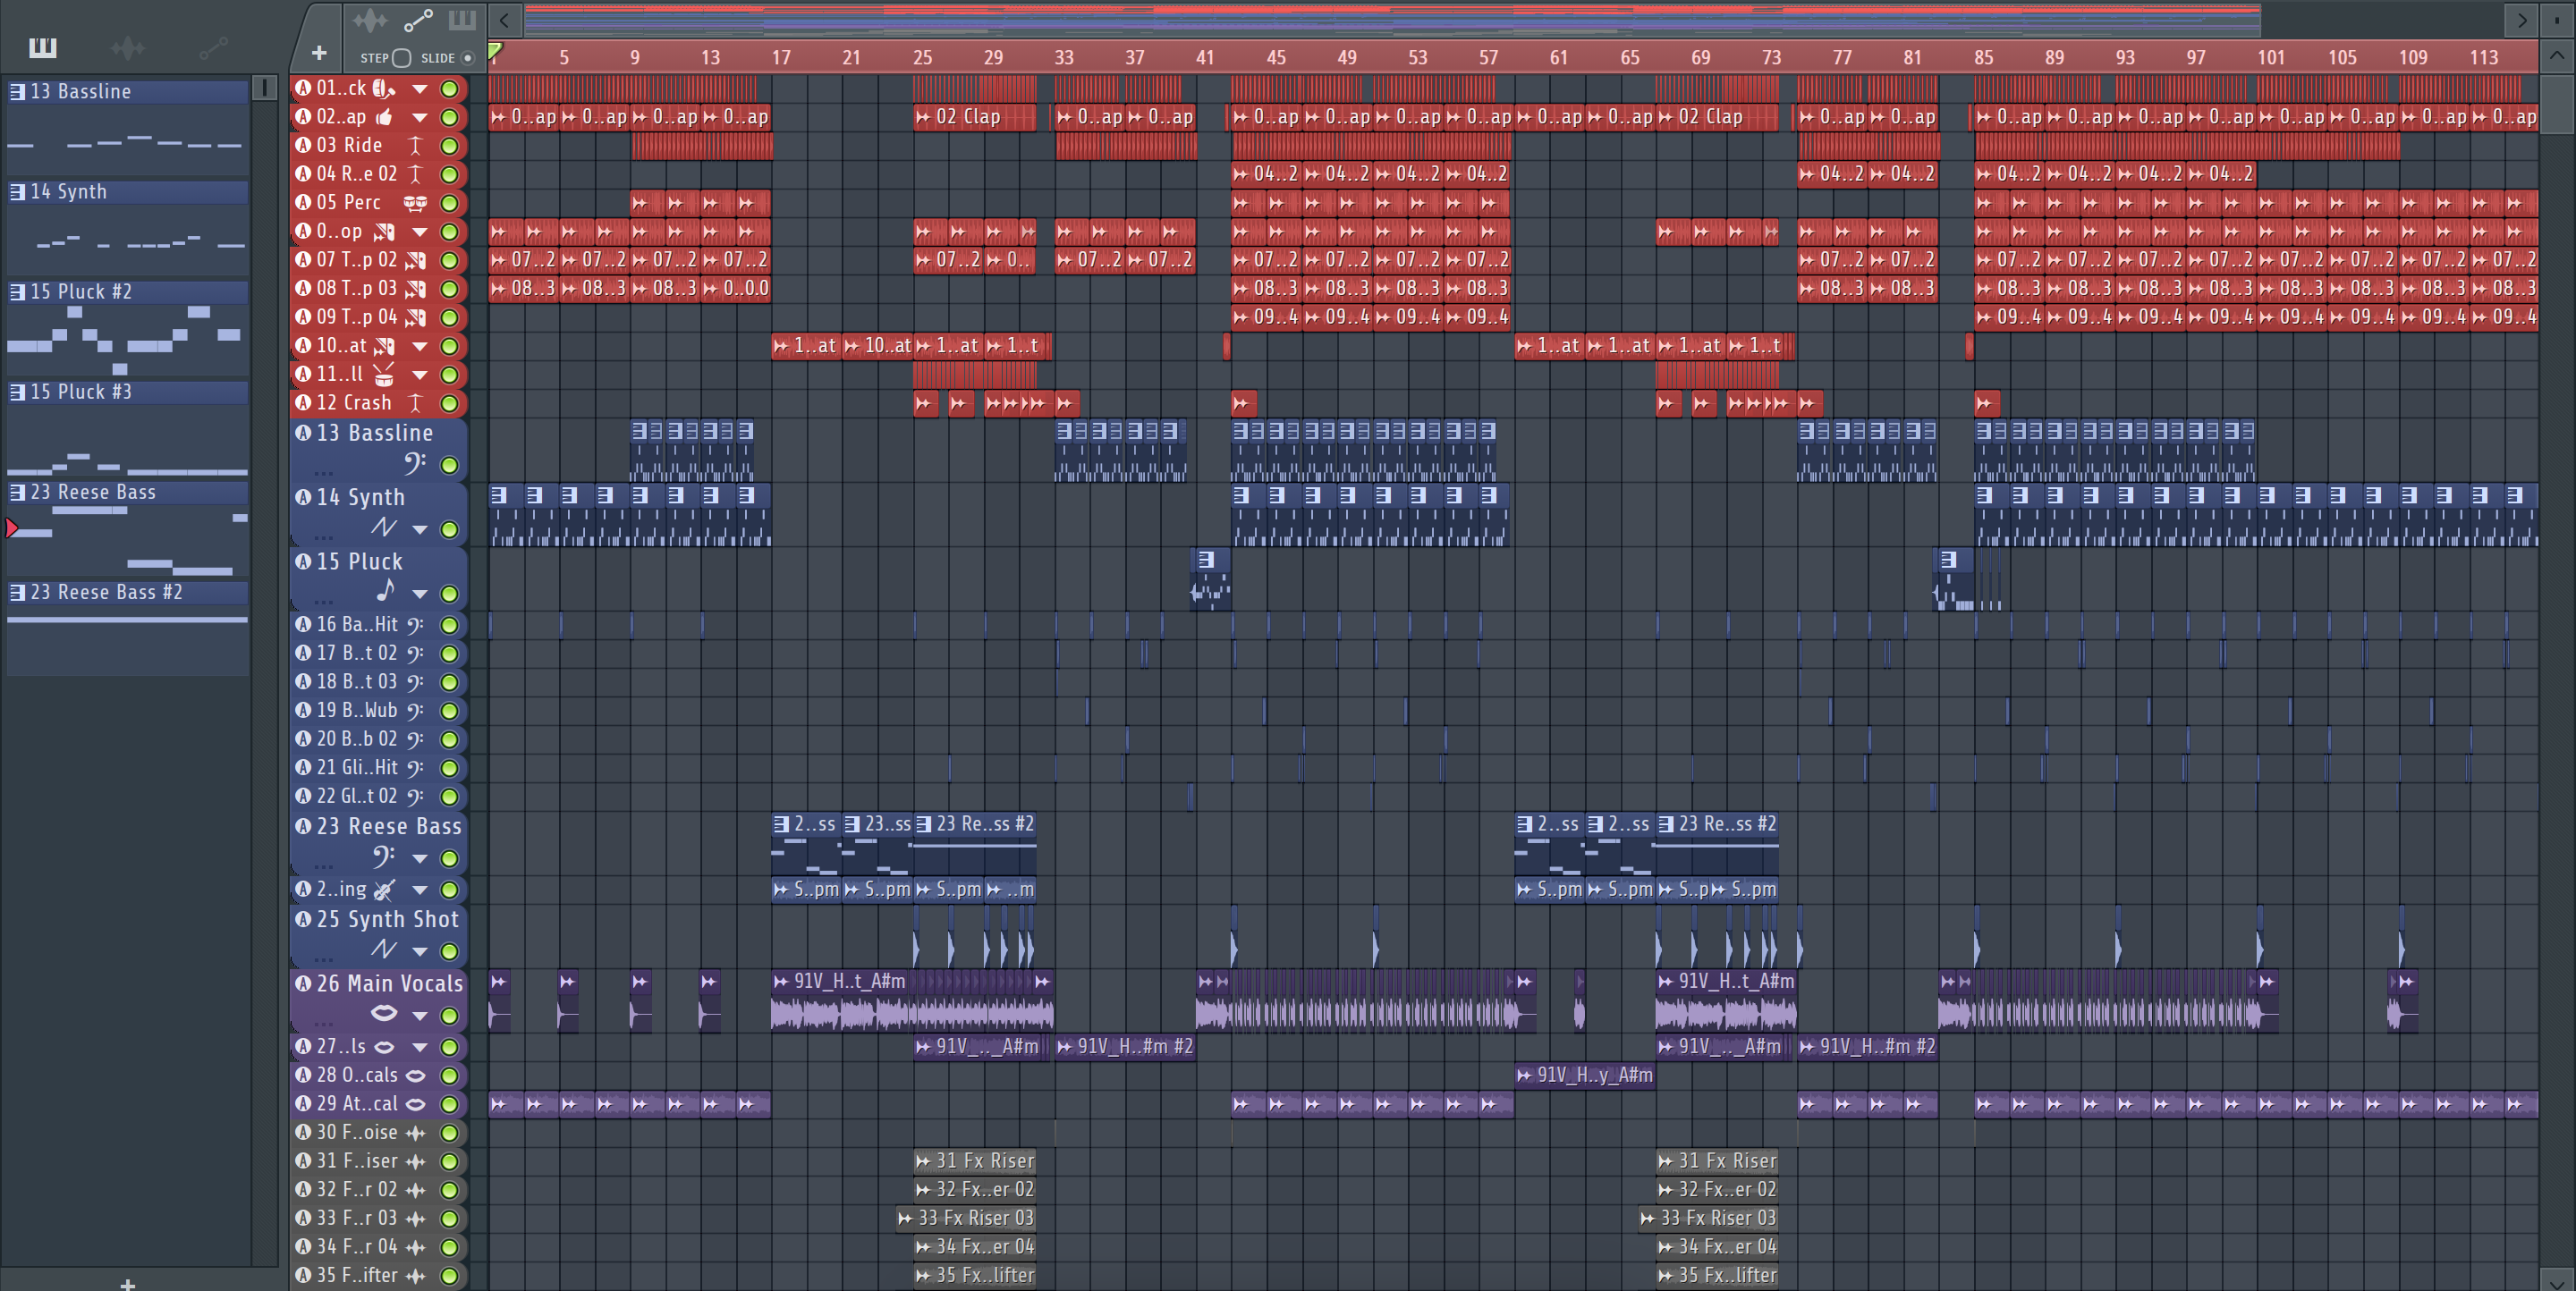
Task: Show audio clips in playlist header filter
Action: coord(369,20)
